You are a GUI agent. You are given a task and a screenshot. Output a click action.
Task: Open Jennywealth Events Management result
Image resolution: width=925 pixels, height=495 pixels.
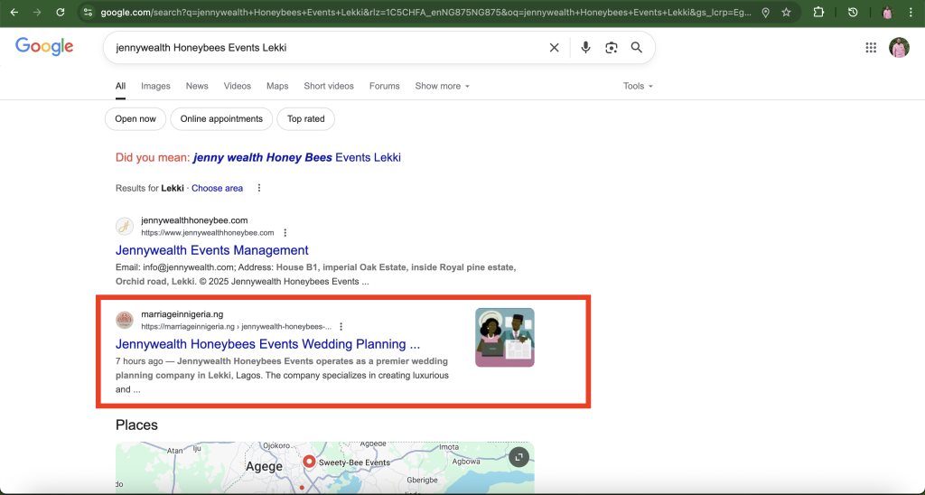tap(211, 250)
